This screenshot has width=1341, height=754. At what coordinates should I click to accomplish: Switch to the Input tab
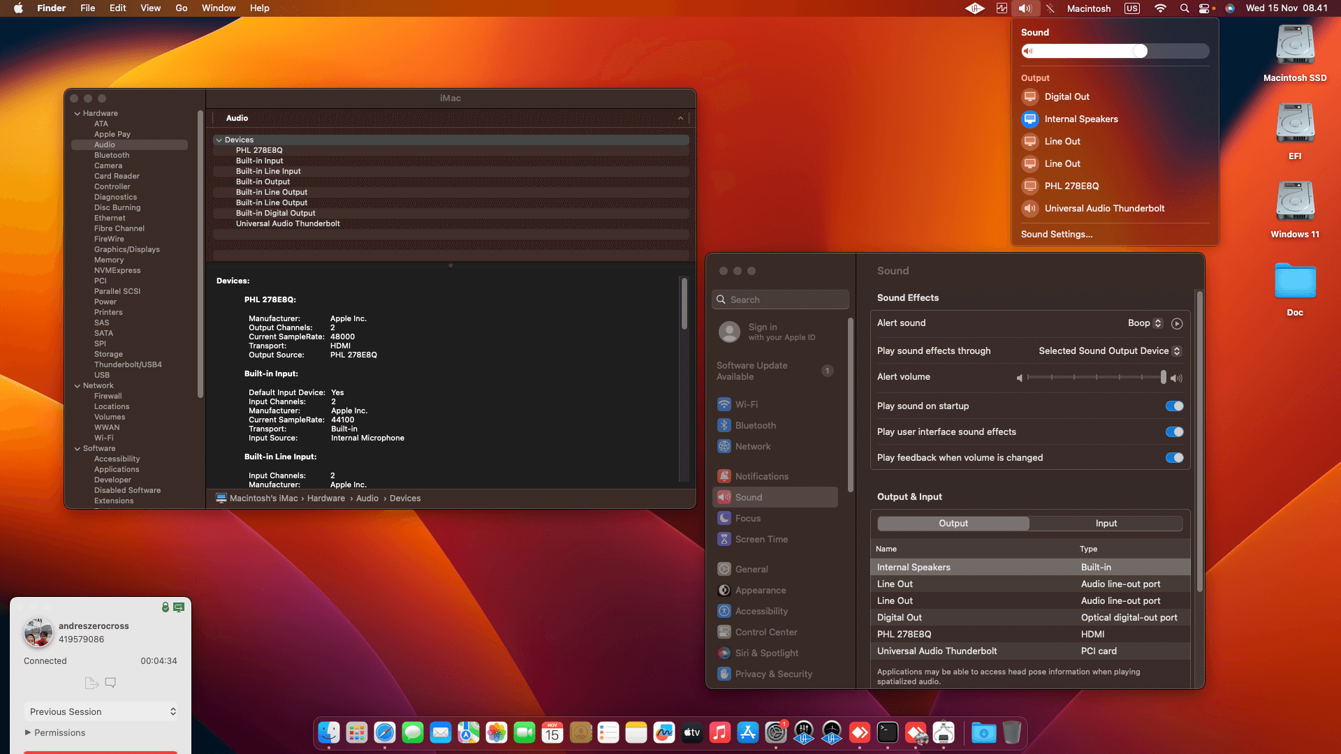coord(1106,524)
